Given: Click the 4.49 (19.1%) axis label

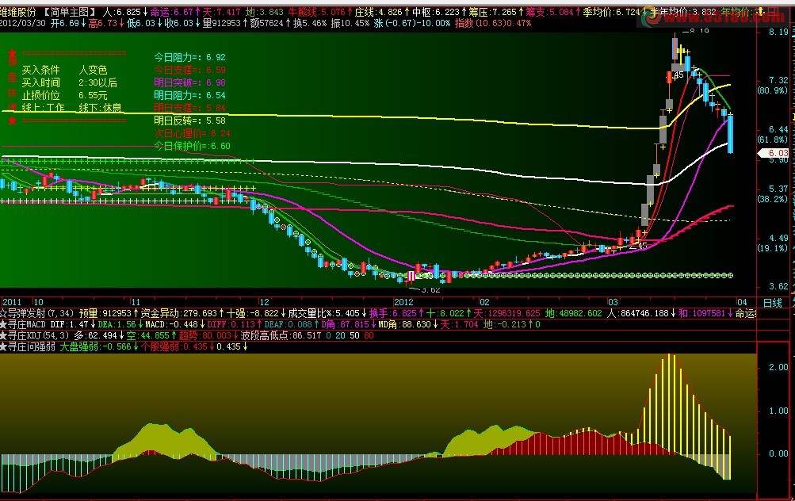Looking at the screenshot, I should (773, 243).
